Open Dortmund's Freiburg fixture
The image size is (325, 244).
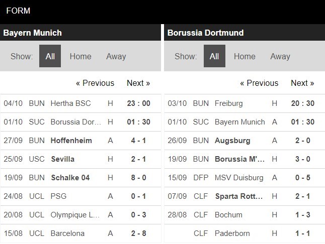(228, 103)
